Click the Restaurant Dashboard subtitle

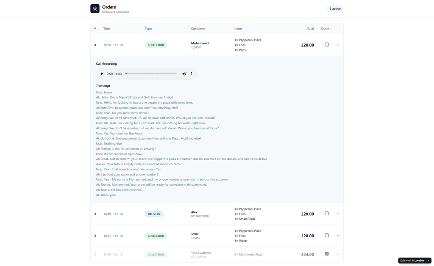pyautogui.click(x=115, y=12)
